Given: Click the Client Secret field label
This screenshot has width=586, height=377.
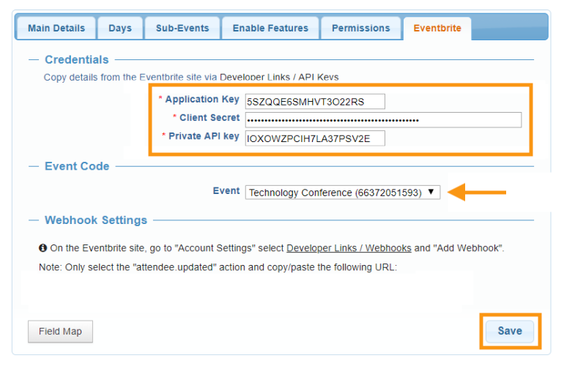Looking at the screenshot, I should [x=209, y=118].
